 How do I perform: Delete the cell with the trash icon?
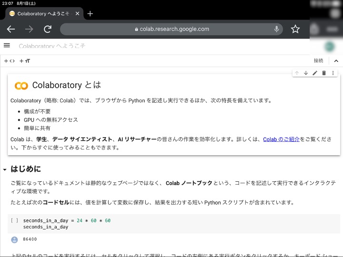click(324, 73)
